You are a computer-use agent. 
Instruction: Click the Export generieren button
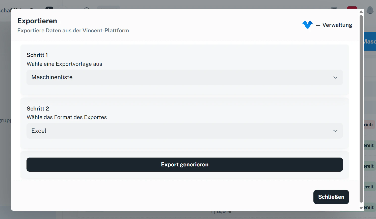point(184,165)
